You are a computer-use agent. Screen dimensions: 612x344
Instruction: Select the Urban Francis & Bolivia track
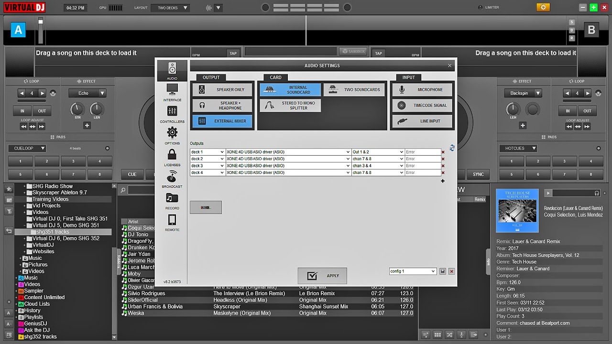267,307
